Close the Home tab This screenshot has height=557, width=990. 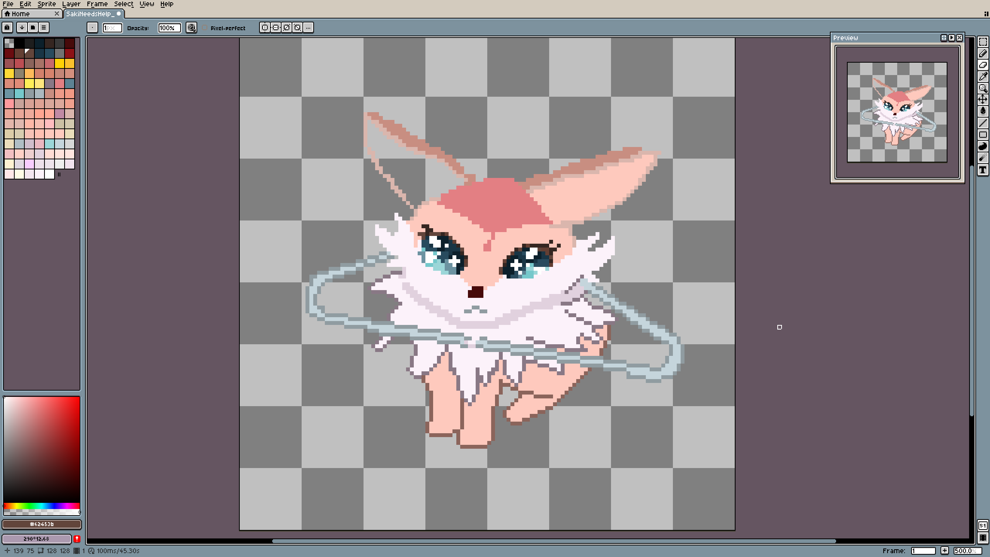pyautogui.click(x=57, y=14)
